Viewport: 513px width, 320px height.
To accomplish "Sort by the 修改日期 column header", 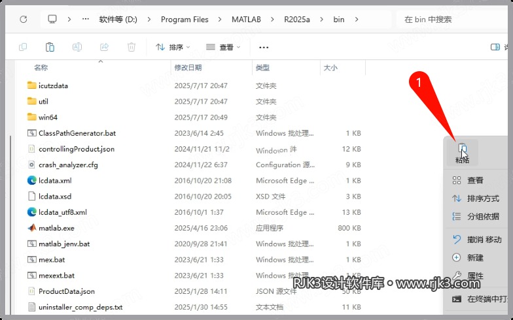I will point(188,68).
